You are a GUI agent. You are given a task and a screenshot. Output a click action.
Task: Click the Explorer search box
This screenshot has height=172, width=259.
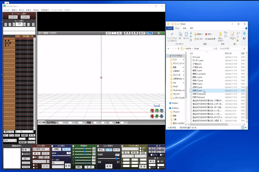pyautogui.click(x=232, y=49)
